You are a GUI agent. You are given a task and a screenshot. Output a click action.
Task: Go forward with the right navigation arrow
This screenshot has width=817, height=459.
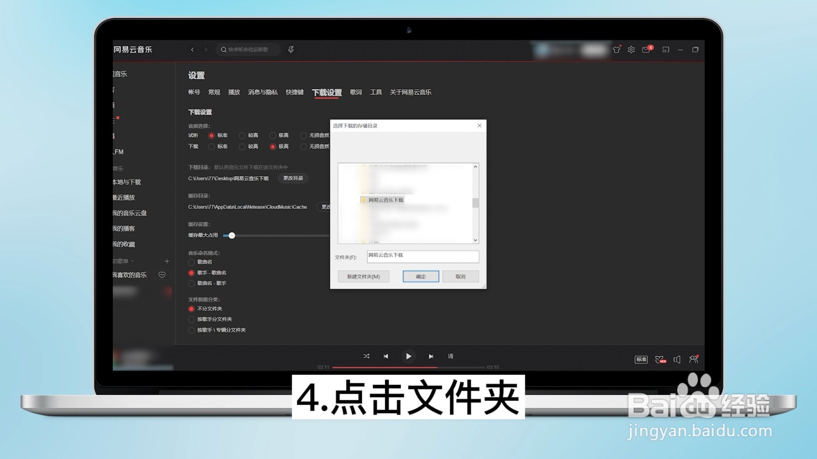(x=206, y=49)
